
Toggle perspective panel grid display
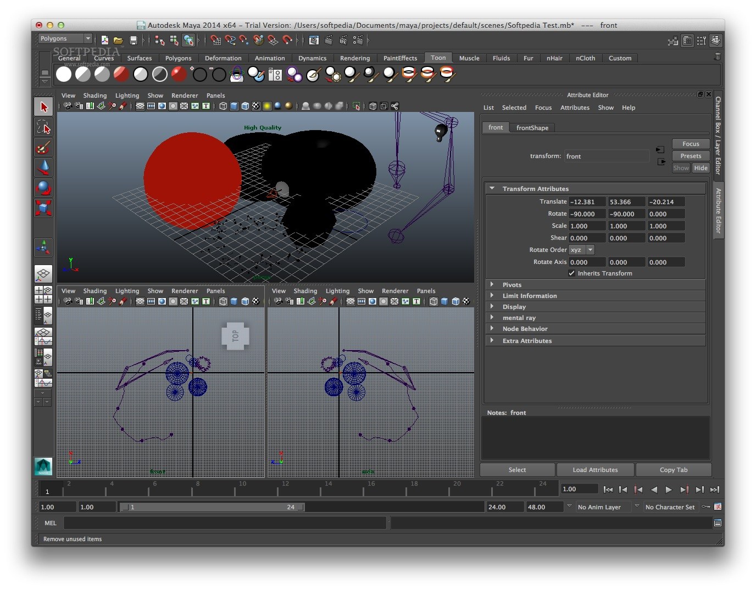[x=140, y=106]
